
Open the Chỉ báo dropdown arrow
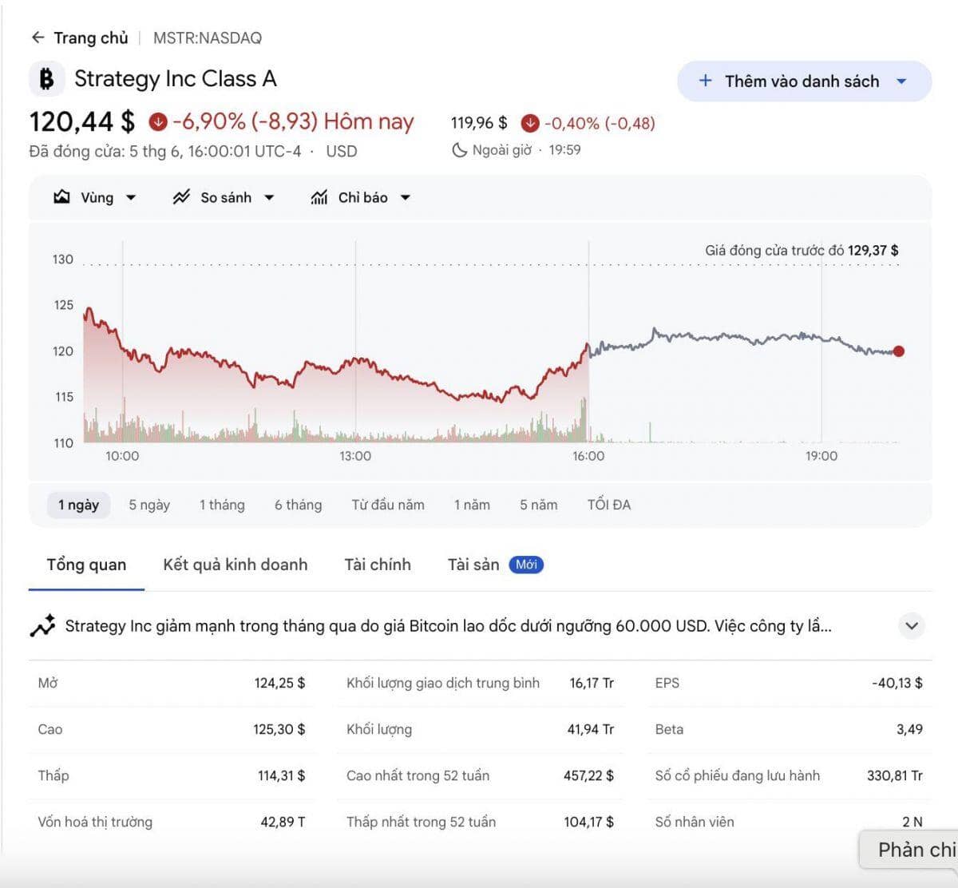[x=405, y=197]
